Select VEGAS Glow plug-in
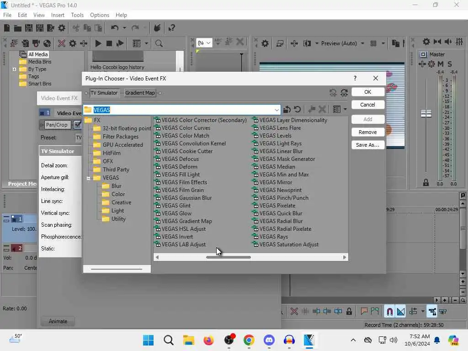The image size is (468, 351). coord(177,213)
